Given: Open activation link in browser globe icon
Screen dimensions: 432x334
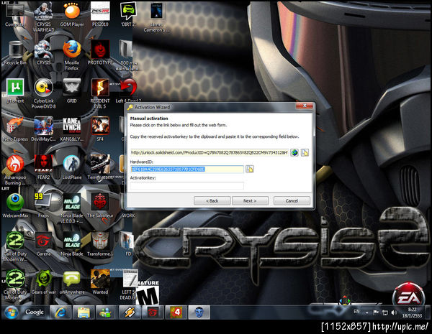Looking at the screenshot, I should (x=294, y=152).
